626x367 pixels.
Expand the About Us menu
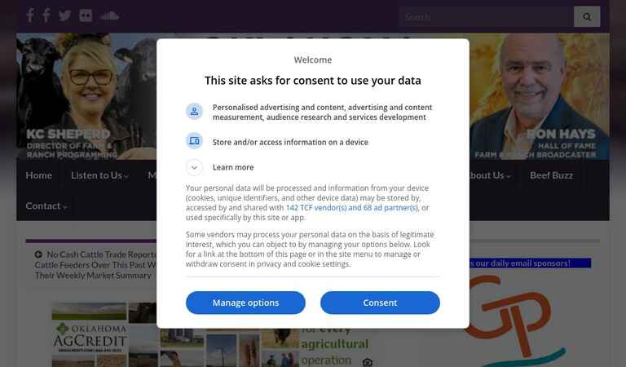[x=488, y=175]
